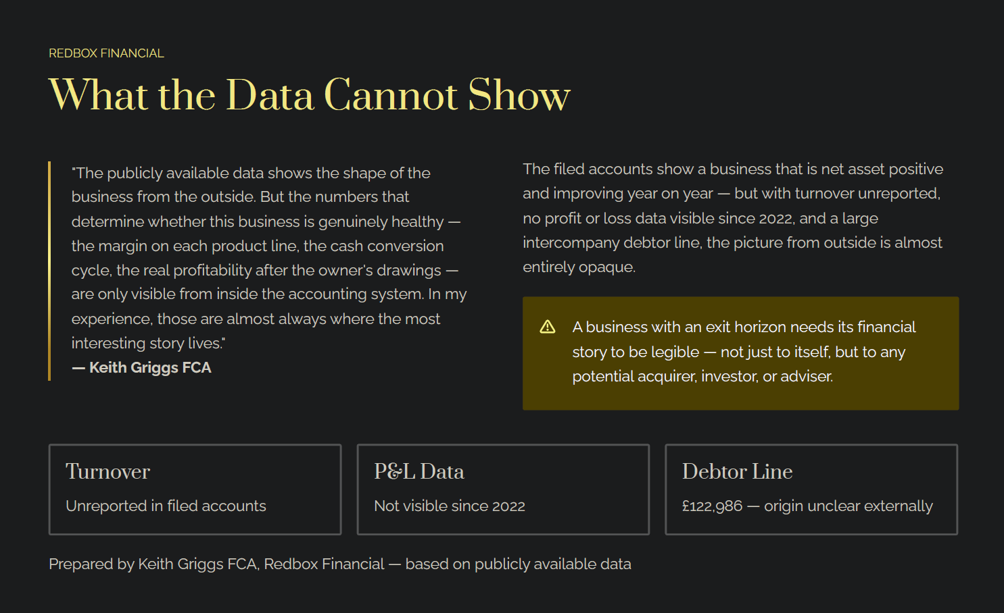Click "Not visible since 2022" text
The image size is (1004, 613).
pyautogui.click(x=450, y=506)
